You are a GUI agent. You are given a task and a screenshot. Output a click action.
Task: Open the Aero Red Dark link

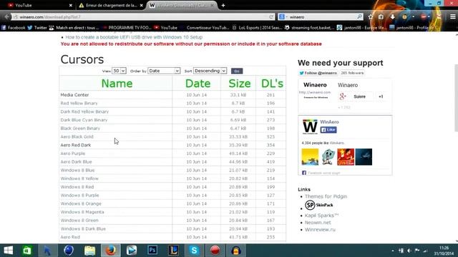[76, 145]
